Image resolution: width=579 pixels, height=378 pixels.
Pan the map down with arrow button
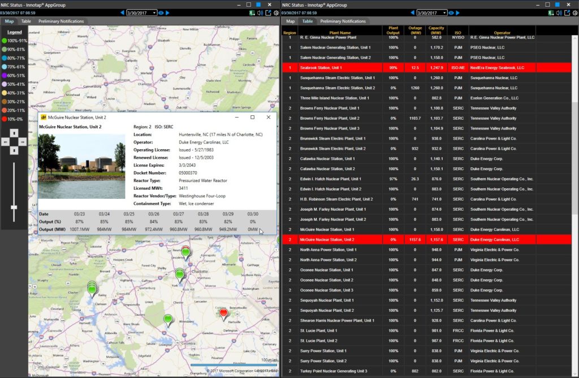[x=14, y=150]
